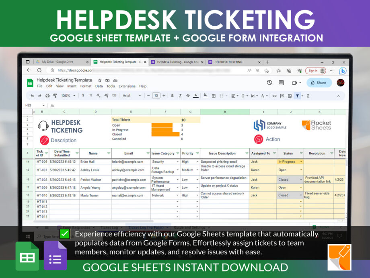Image resolution: width=370 pixels, height=278 pixels.
Task: Open comments panel icon
Action: [281, 82]
